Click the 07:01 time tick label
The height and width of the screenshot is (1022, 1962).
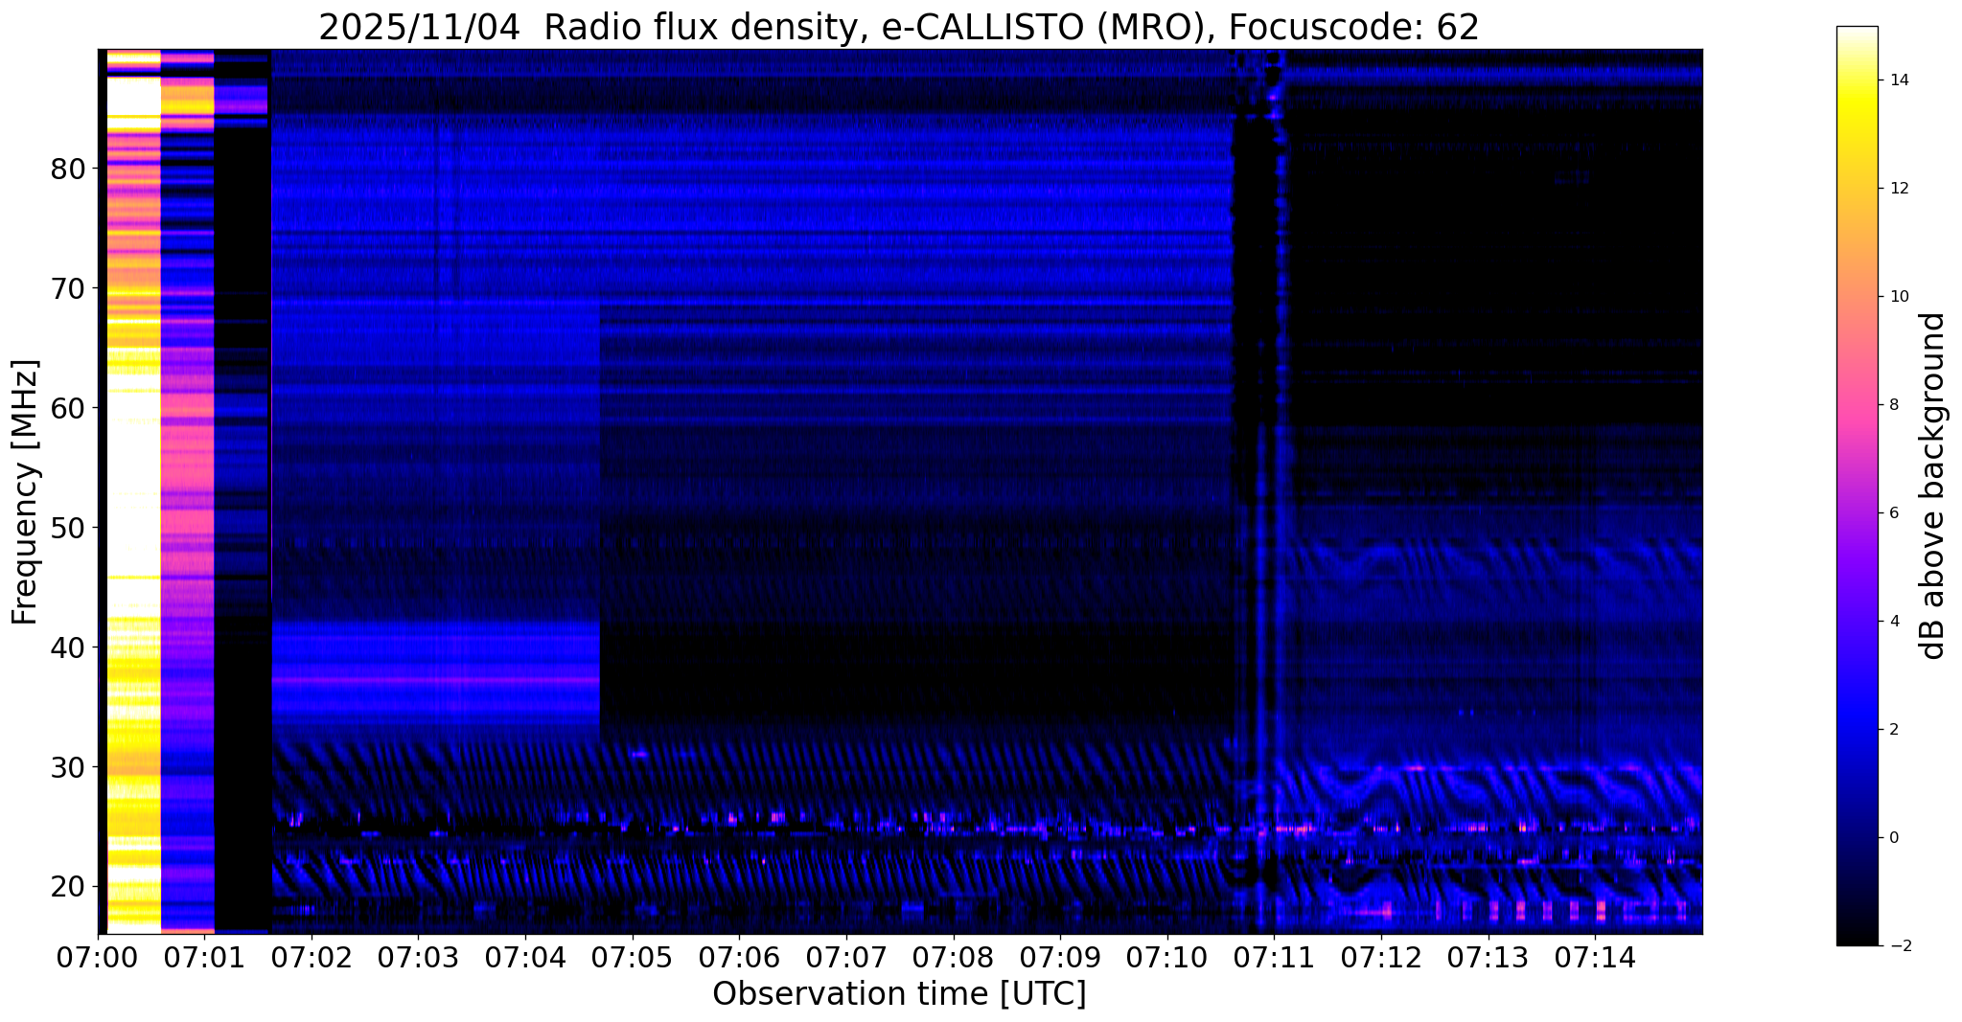coord(205,957)
